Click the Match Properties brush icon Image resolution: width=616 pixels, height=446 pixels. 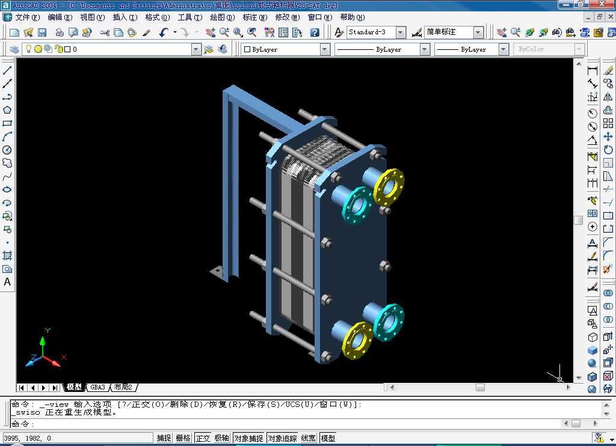[x=147, y=32]
